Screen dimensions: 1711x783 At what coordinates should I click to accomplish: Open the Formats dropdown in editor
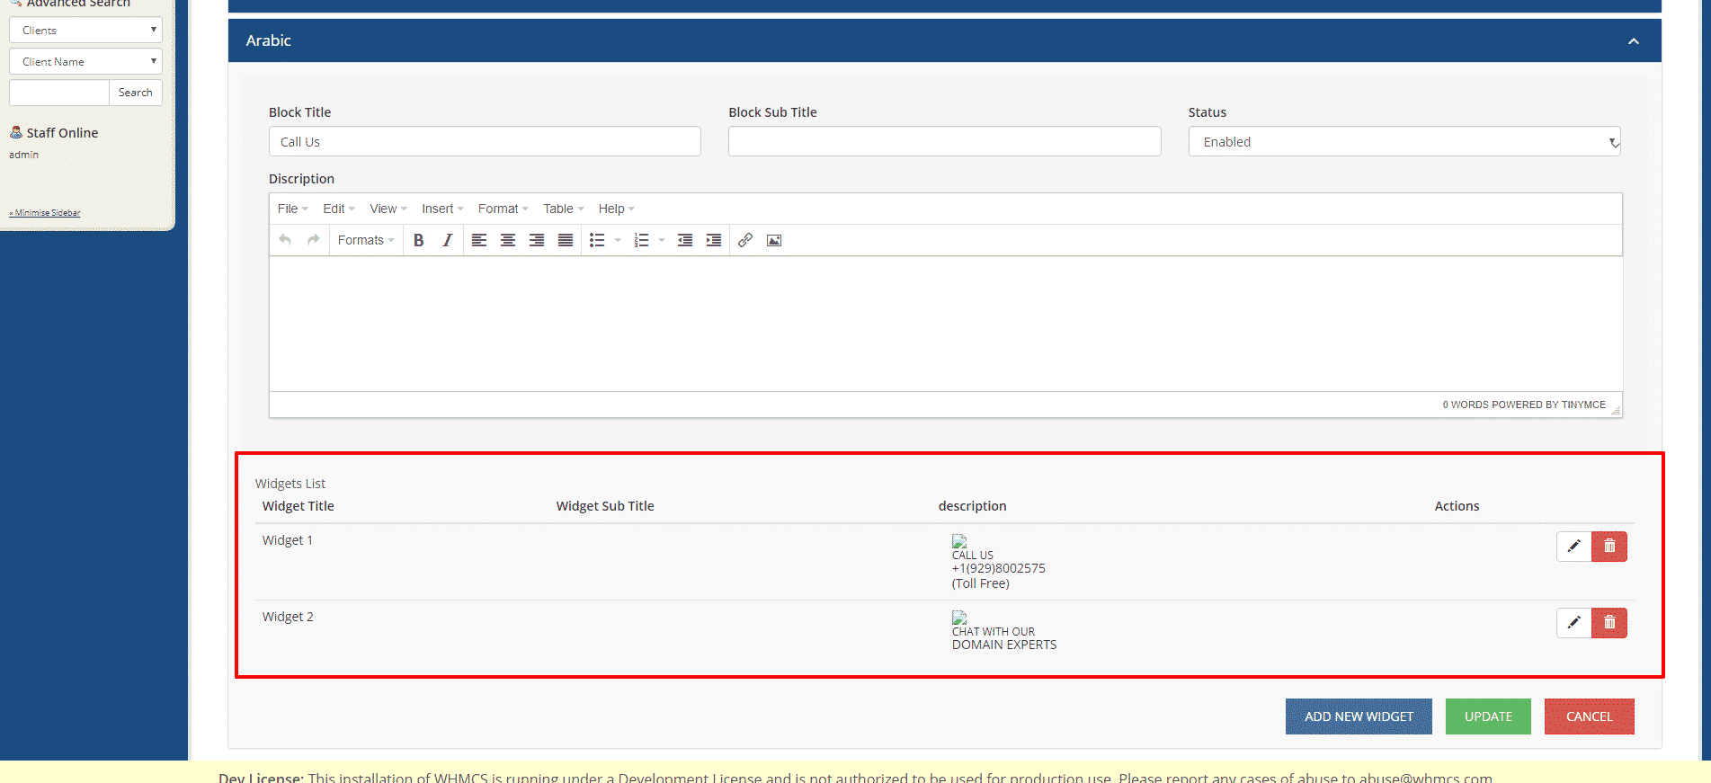click(x=366, y=240)
